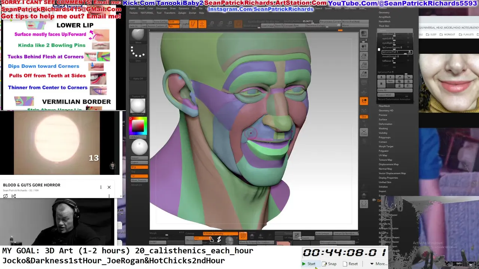Toggle Local transformations button
The height and width of the screenshot is (269, 479).
(x=364, y=101)
